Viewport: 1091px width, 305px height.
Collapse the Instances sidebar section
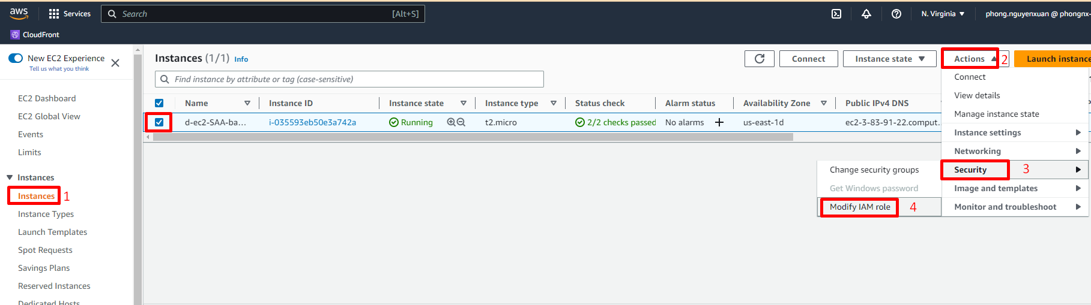coord(10,177)
